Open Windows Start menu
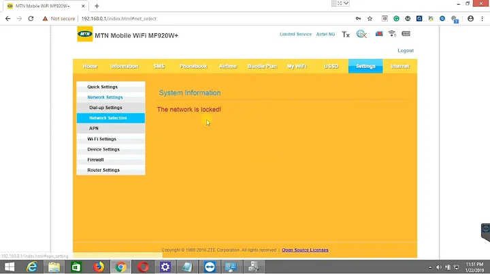 click(x=10, y=267)
